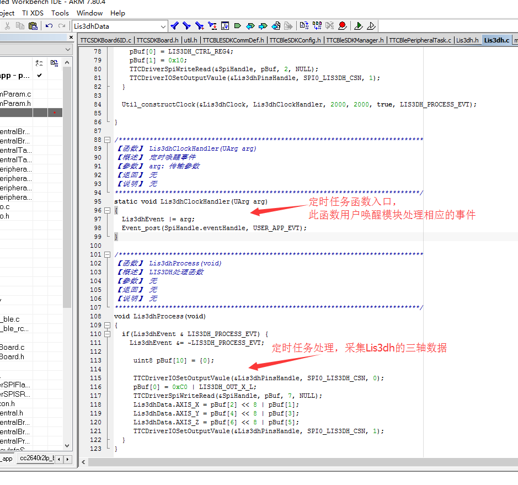The height and width of the screenshot is (485, 518).
Task: Click the workspace build-status column icon
Action: tap(55, 63)
